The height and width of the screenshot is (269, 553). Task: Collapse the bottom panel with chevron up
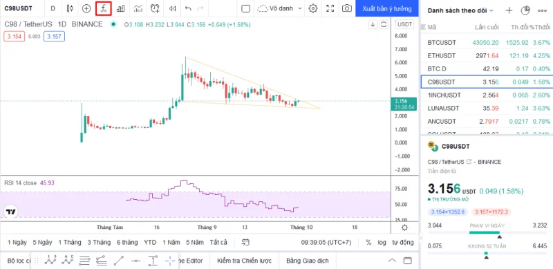pos(392,261)
